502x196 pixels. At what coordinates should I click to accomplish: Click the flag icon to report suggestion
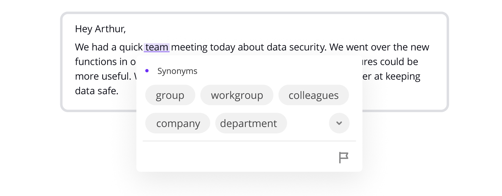(x=343, y=158)
